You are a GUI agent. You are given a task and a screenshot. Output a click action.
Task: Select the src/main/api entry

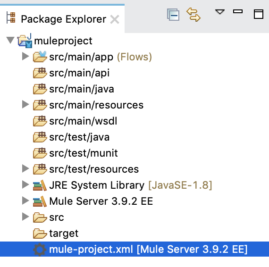point(79,73)
